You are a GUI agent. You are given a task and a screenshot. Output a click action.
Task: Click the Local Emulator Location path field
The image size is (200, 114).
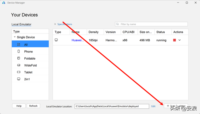tap(112, 106)
